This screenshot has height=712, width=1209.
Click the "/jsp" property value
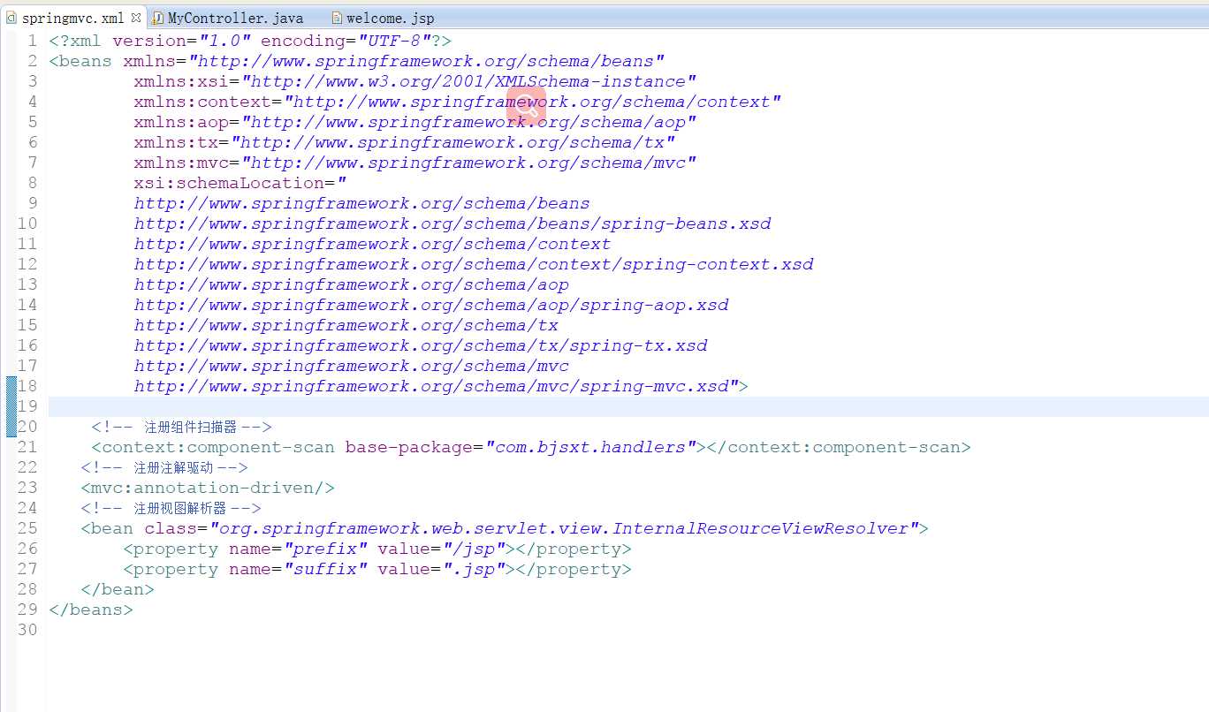tap(474, 549)
